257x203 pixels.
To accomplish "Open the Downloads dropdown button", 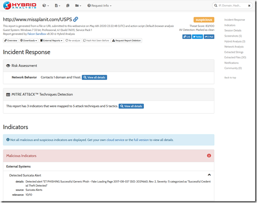I will (29, 40).
